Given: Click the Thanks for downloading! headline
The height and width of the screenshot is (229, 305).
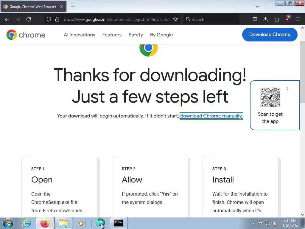Looking at the screenshot, I should coord(150,75).
